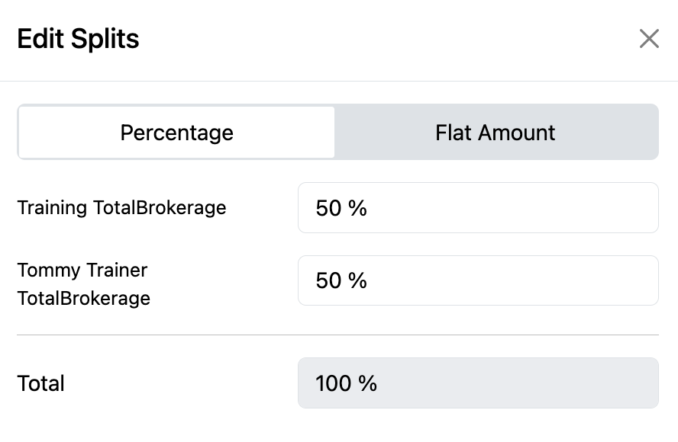Select the Flat Amount tab
This screenshot has width=678, height=442.
(x=496, y=133)
